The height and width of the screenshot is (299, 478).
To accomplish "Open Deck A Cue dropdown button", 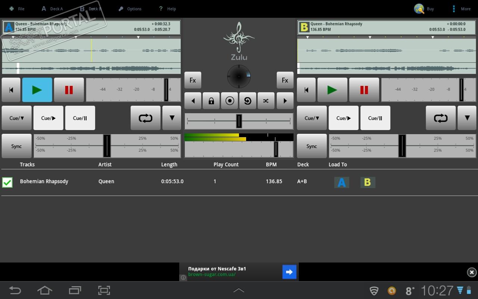I will [x=17, y=118].
